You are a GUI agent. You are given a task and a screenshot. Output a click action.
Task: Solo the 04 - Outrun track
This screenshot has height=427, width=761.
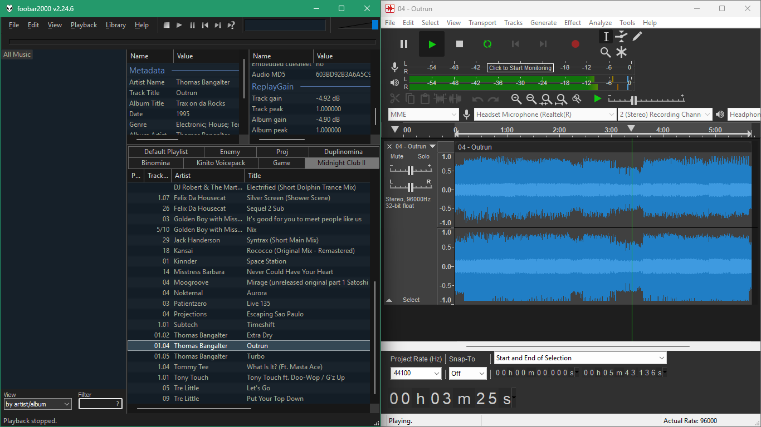pos(424,157)
